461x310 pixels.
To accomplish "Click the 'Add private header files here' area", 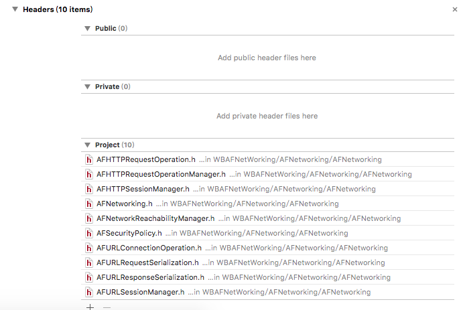I will tap(267, 116).
